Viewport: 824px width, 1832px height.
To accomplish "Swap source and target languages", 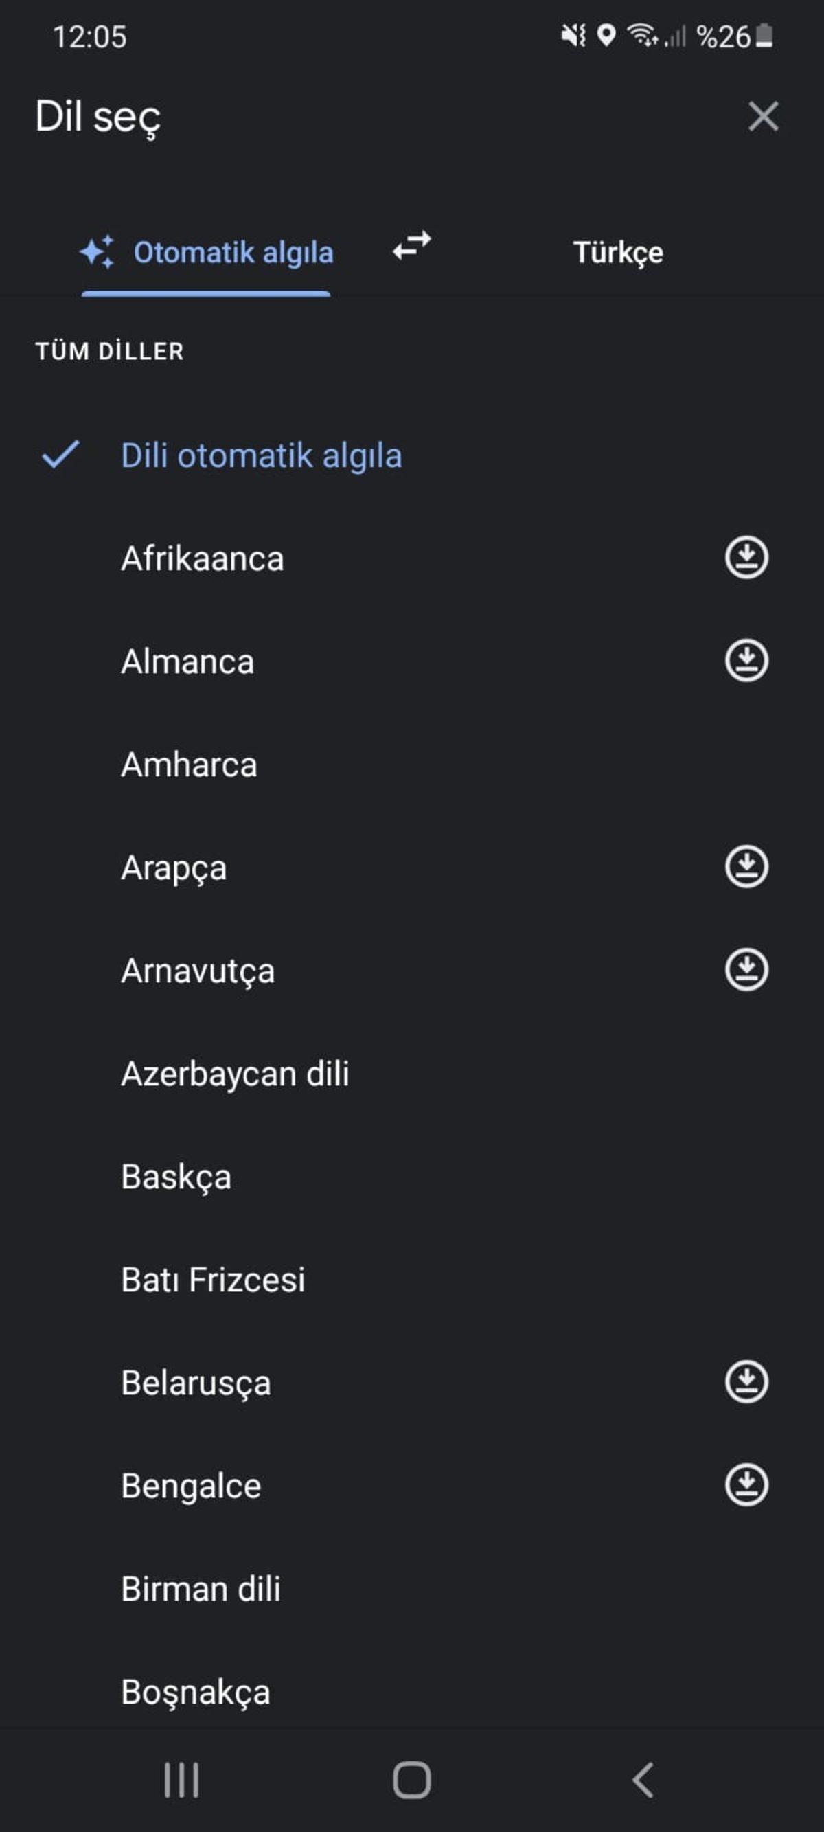I will point(411,247).
